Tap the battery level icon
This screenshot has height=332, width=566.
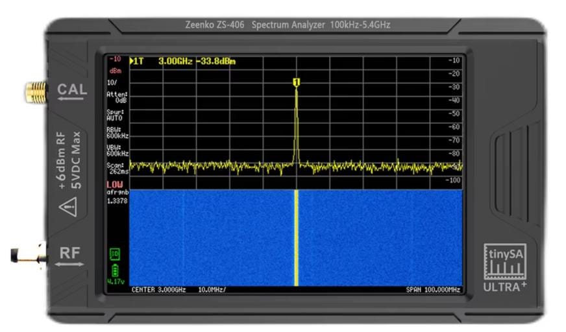coord(115,270)
